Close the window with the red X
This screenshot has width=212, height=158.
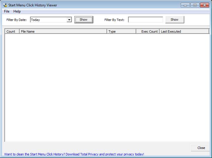204,5
